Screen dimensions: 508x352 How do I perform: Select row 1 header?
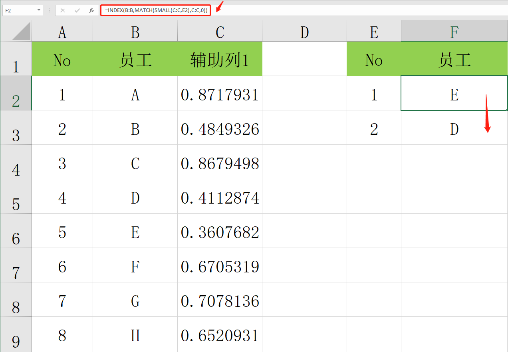pyautogui.click(x=16, y=59)
